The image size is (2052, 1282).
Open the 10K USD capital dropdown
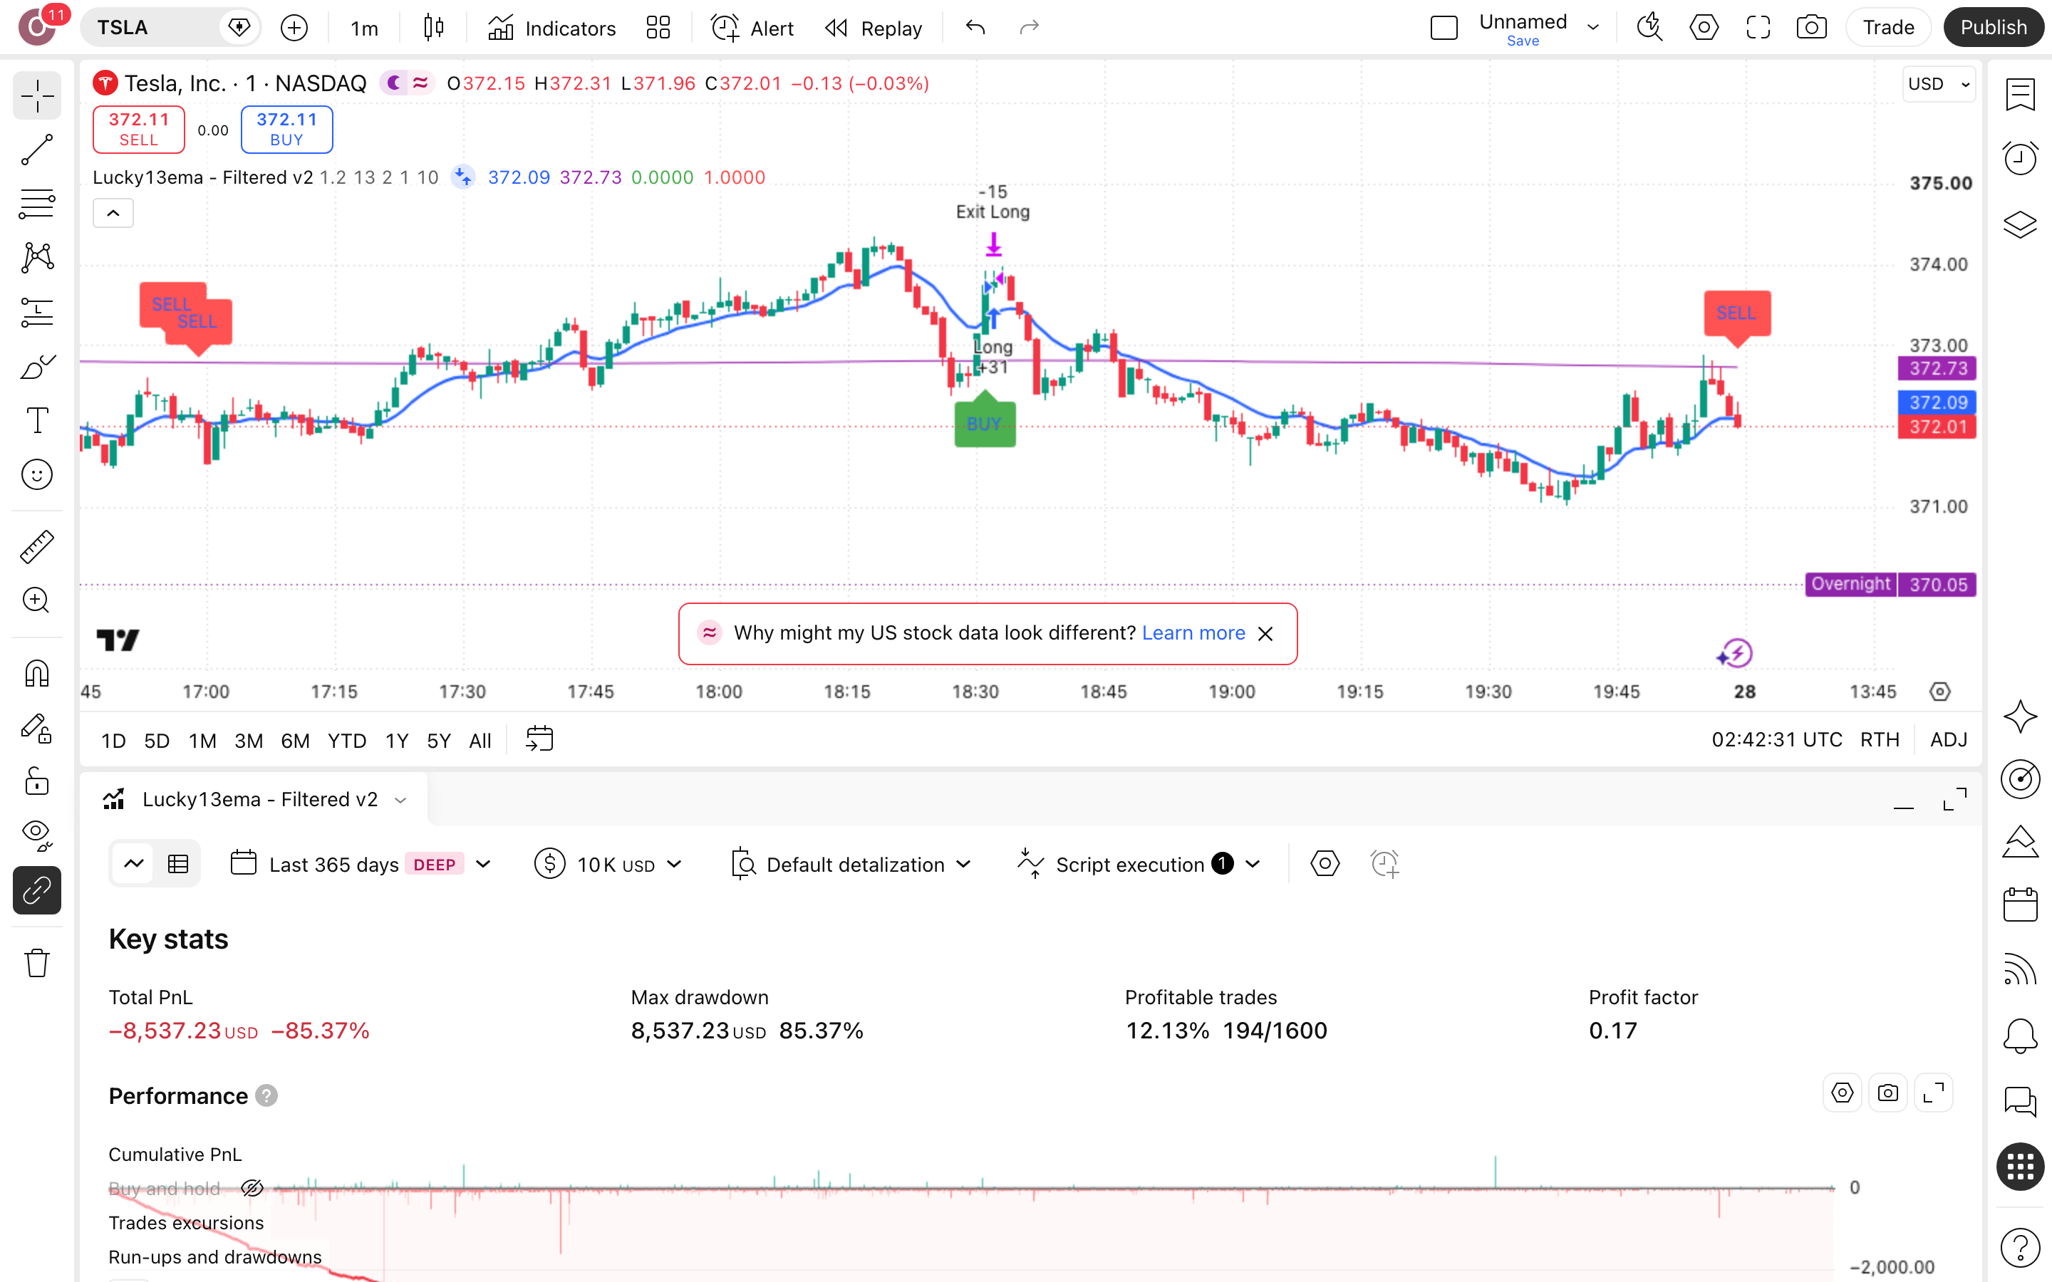coord(608,864)
